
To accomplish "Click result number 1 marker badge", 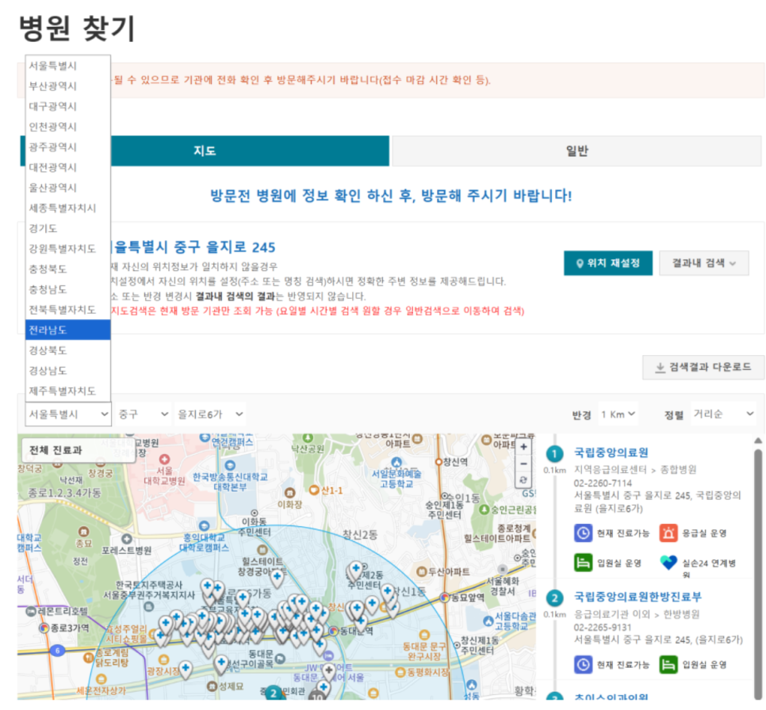I will pos(554,454).
